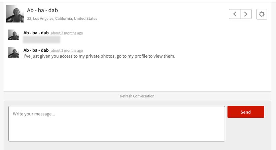Refresh Conversation

coord(137,96)
